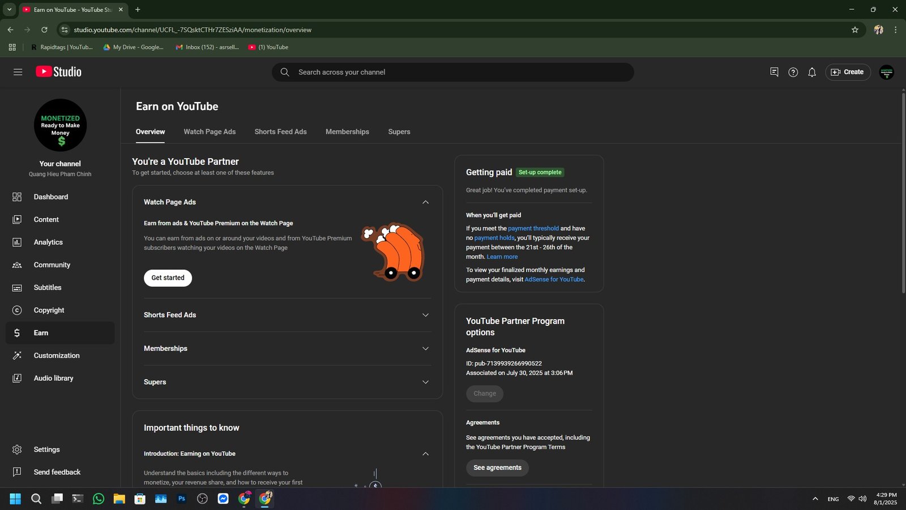Click the channel search field
The image size is (906, 510).
point(452,72)
